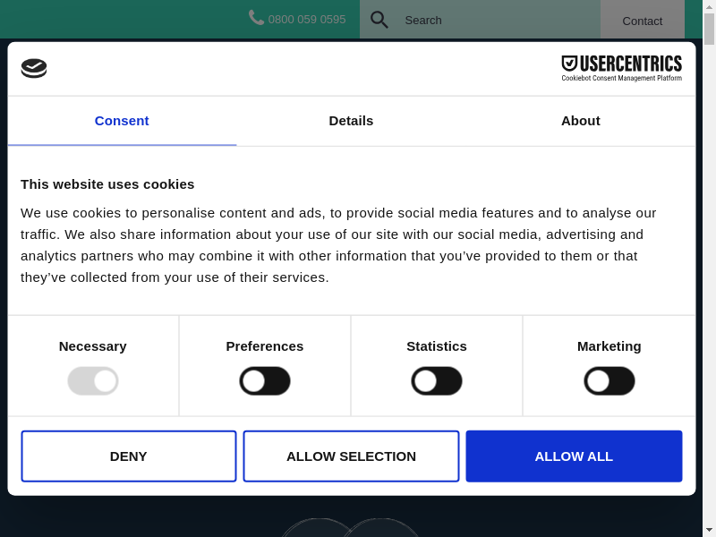The width and height of the screenshot is (716, 537).
Task: Select the Consent tab
Action: pos(122,121)
